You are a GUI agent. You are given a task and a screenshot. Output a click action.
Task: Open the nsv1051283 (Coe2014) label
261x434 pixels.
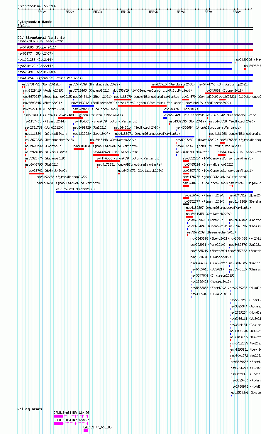click(35, 60)
